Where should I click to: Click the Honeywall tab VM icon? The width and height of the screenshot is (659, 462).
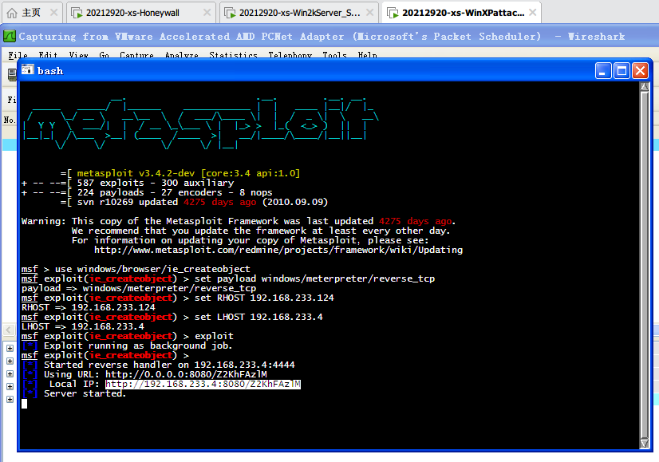tap(77, 13)
